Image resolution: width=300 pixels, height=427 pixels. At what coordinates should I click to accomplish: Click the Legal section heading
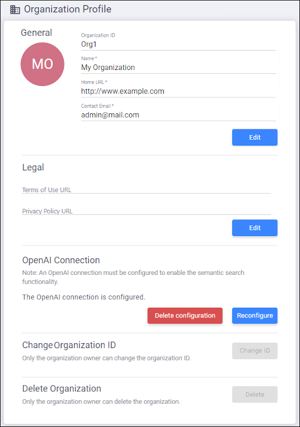[x=33, y=167]
